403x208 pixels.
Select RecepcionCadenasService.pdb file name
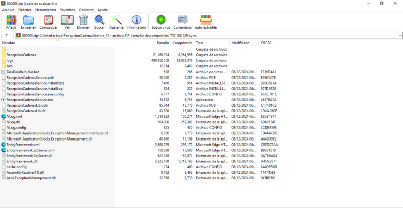pos(30,78)
